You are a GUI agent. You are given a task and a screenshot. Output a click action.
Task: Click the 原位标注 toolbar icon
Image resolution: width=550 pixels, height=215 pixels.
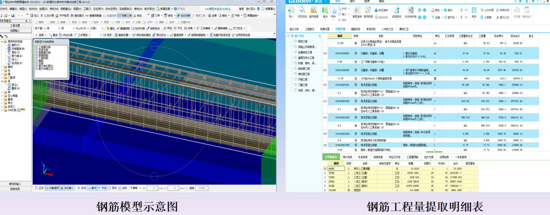160,35
